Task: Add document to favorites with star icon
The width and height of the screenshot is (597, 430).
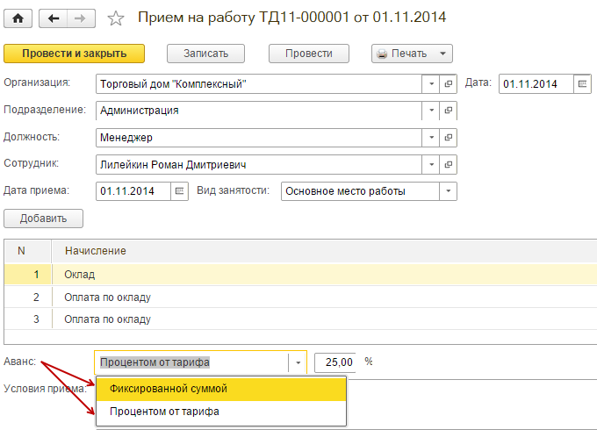Action: pos(115,18)
